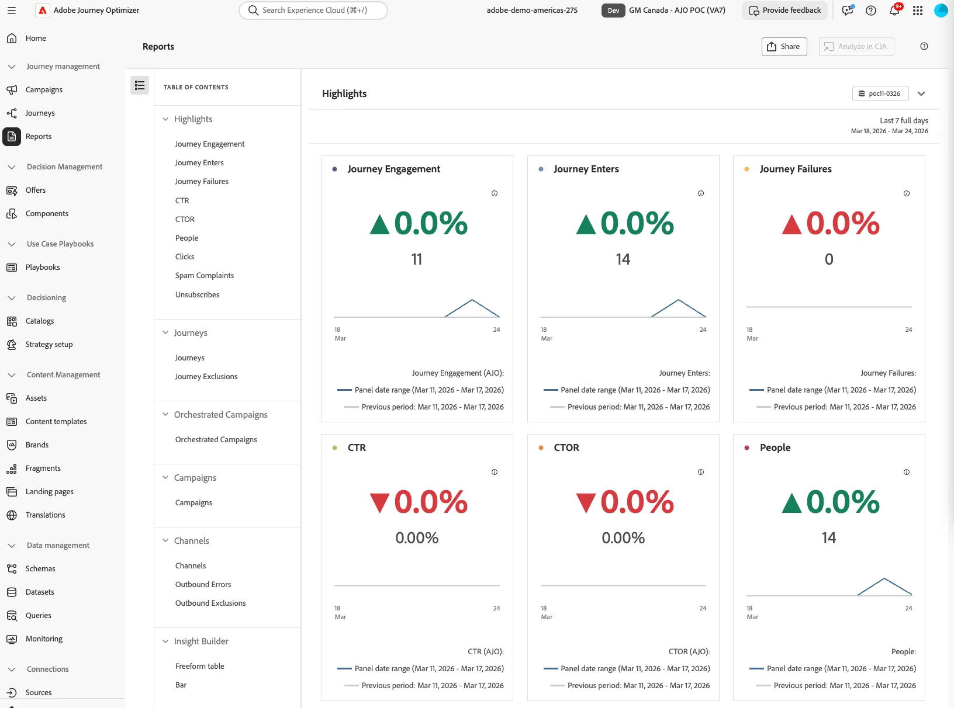Click info icon in Journey Enters card
Screen dimensions: 954x708
pos(701,193)
